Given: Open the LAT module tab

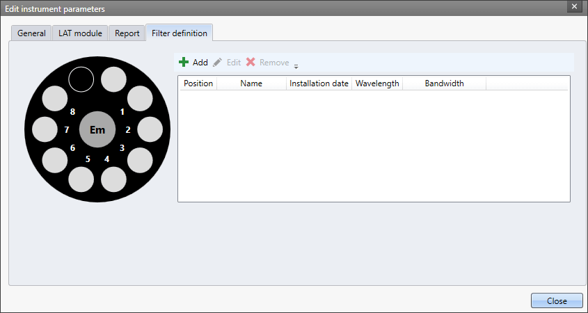Looking at the screenshot, I should (x=80, y=33).
